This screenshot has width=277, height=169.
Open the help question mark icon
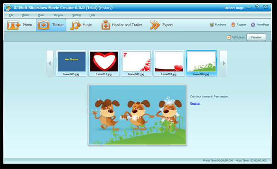point(257,7)
